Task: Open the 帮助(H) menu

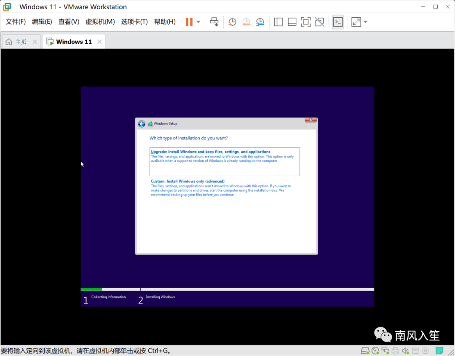Action: (x=165, y=22)
